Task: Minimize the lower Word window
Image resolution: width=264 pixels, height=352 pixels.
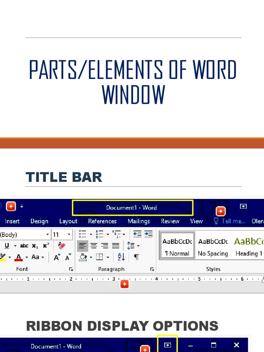Action: point(190,346)
